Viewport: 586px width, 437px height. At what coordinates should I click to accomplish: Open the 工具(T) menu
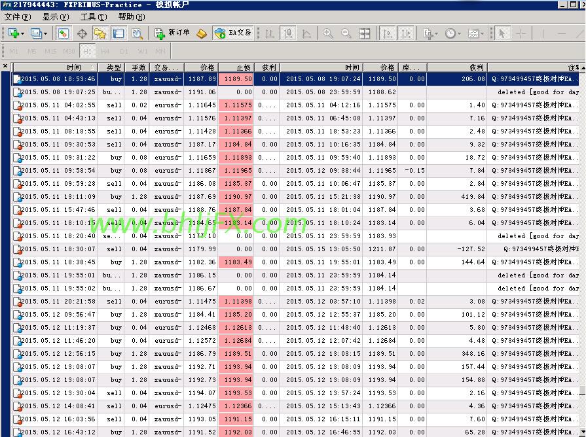point(94,17)
